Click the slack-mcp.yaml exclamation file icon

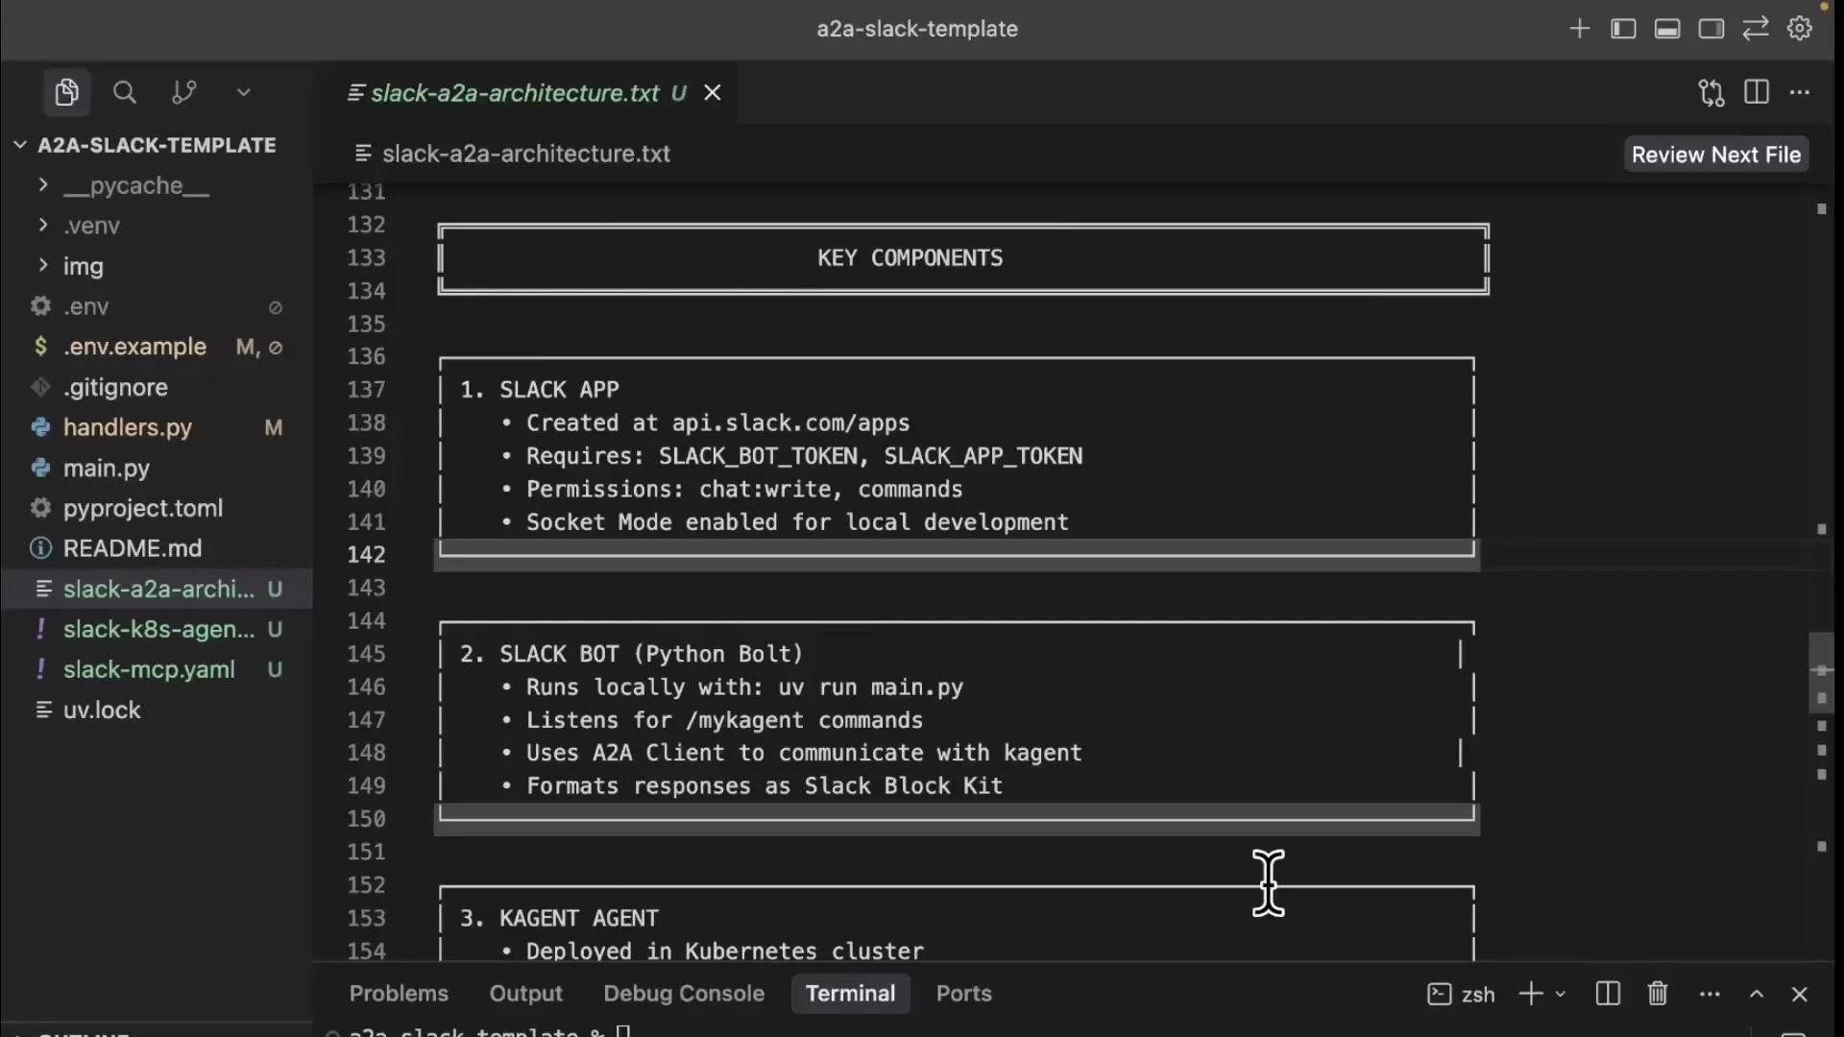[x=40, y=669]
